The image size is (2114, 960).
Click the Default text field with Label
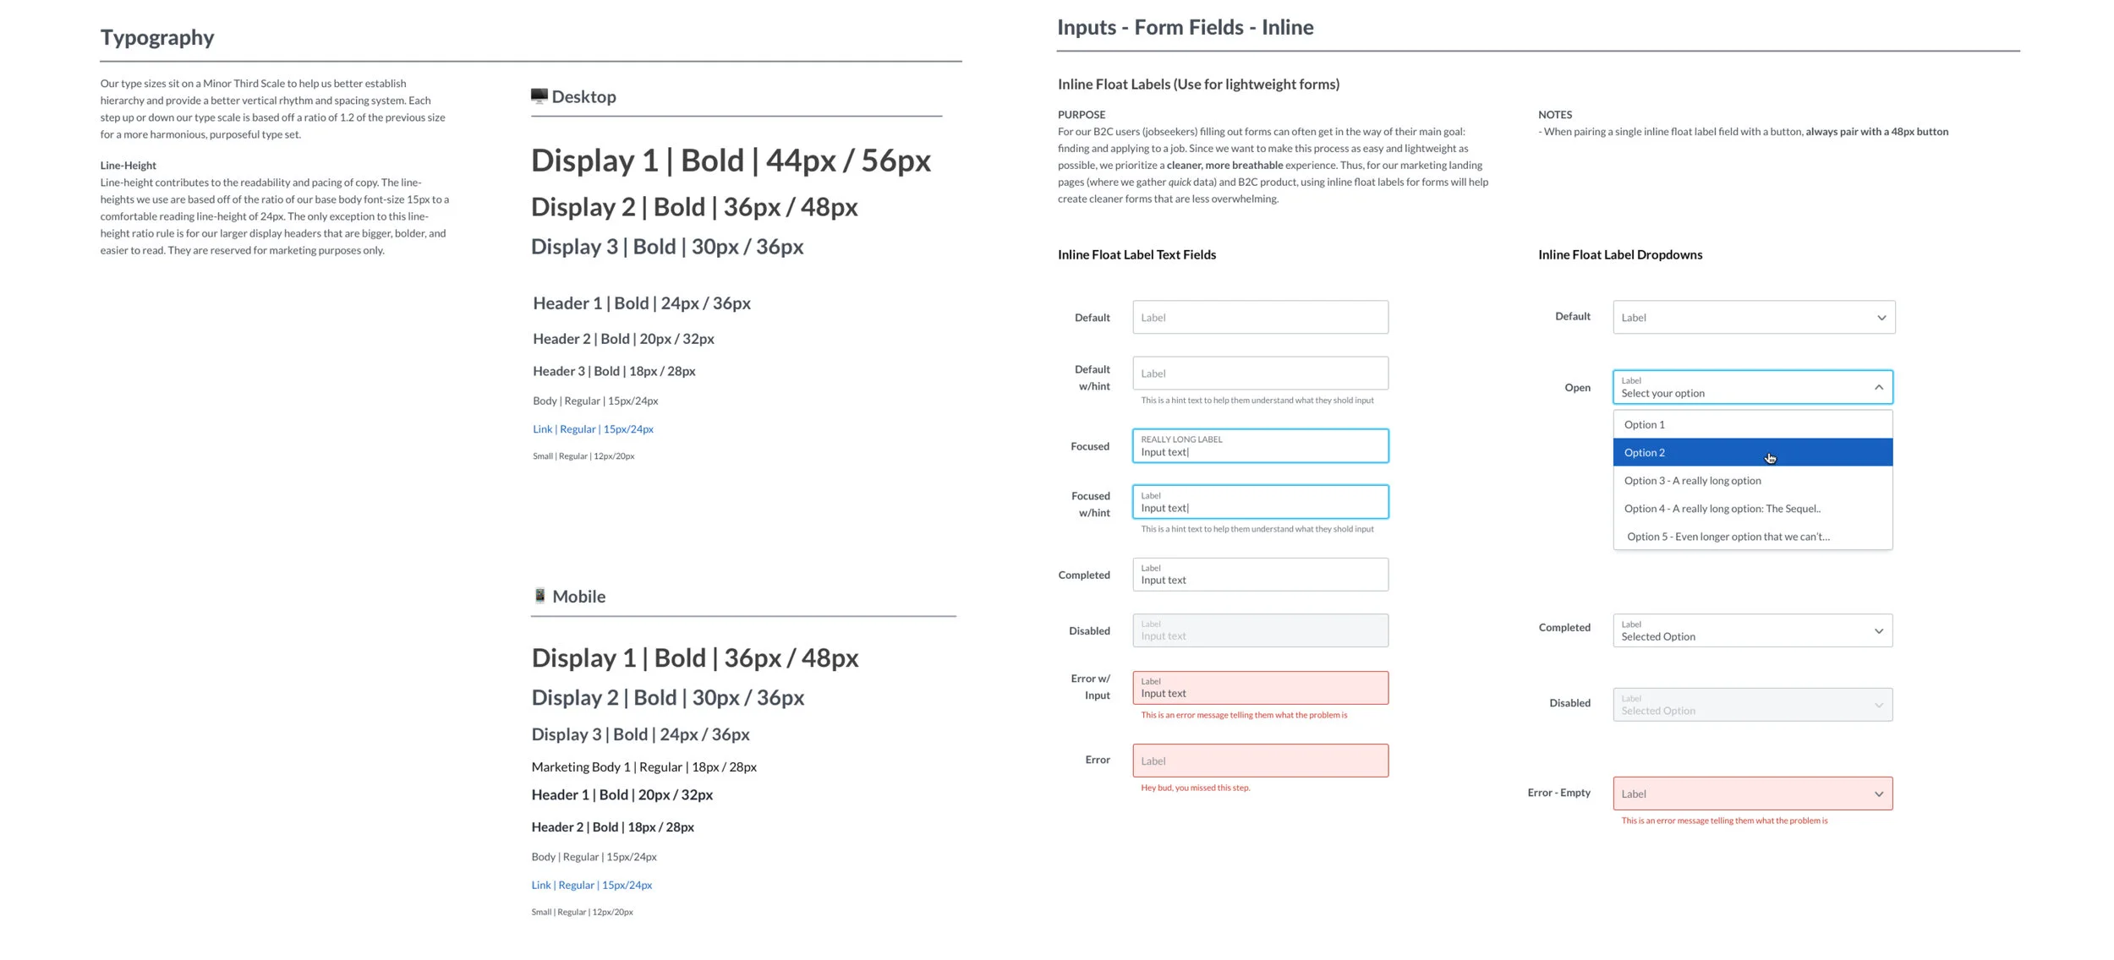tap(1260, 318)
